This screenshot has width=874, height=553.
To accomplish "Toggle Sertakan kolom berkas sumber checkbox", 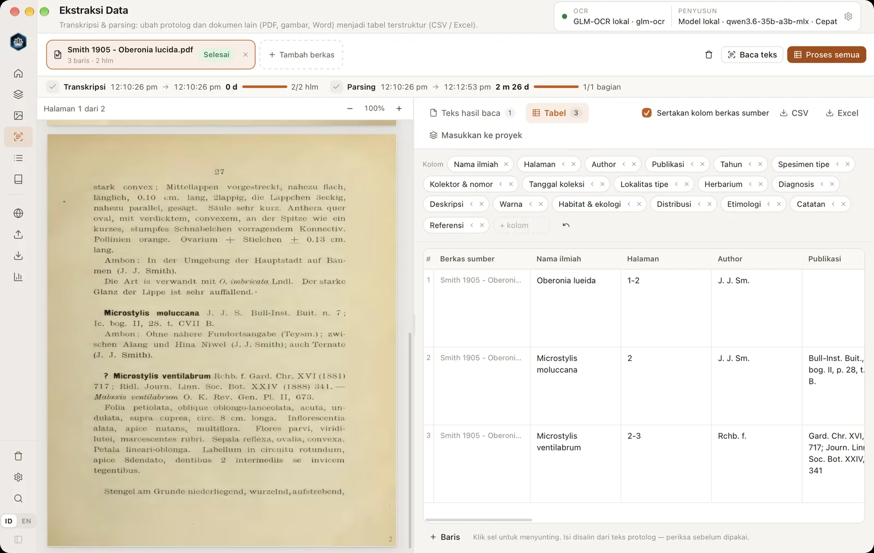I will click(x=647, y=113).
